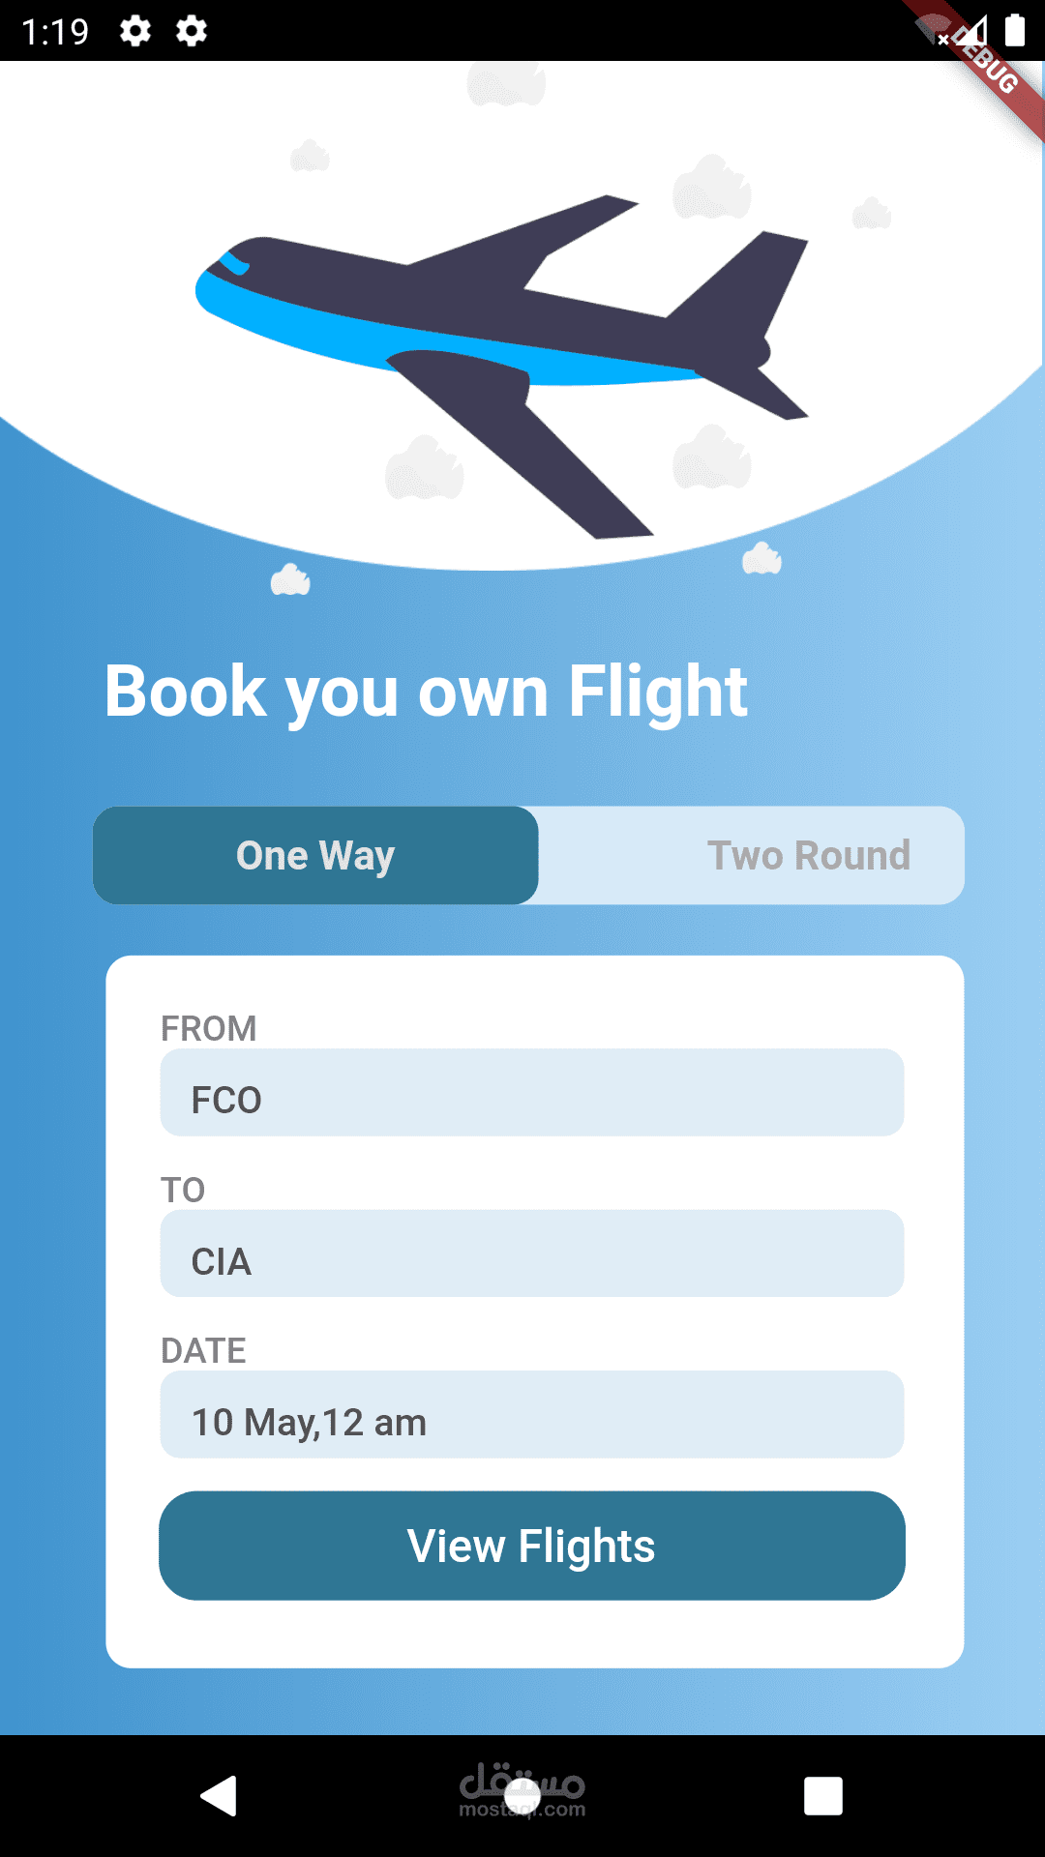Tap the DEBUG banner in the corner
This screenshot has width=1045, height=1857.
(x=989, y=66)
